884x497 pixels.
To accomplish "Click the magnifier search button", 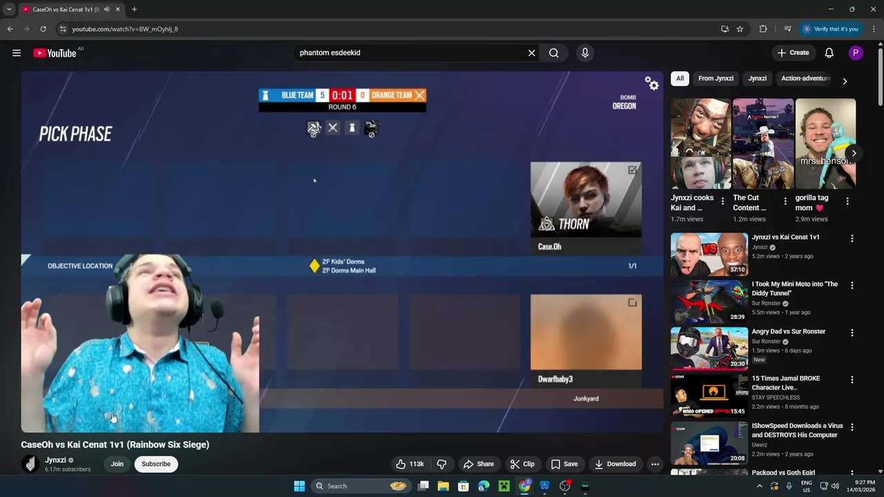I will [x=554, y=53].
